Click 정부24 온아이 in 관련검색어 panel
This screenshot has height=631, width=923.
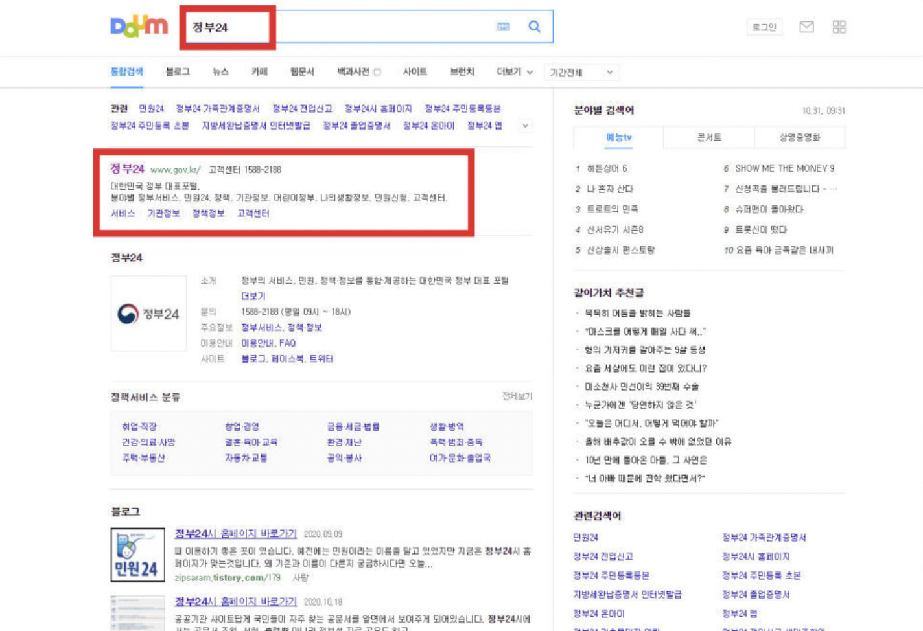pyautogui.click(x=599, y=614)
